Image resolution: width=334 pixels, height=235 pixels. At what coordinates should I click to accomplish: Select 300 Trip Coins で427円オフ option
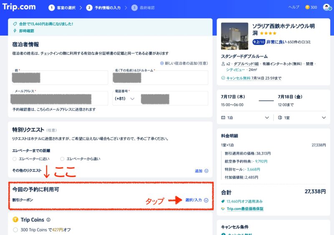15,230
